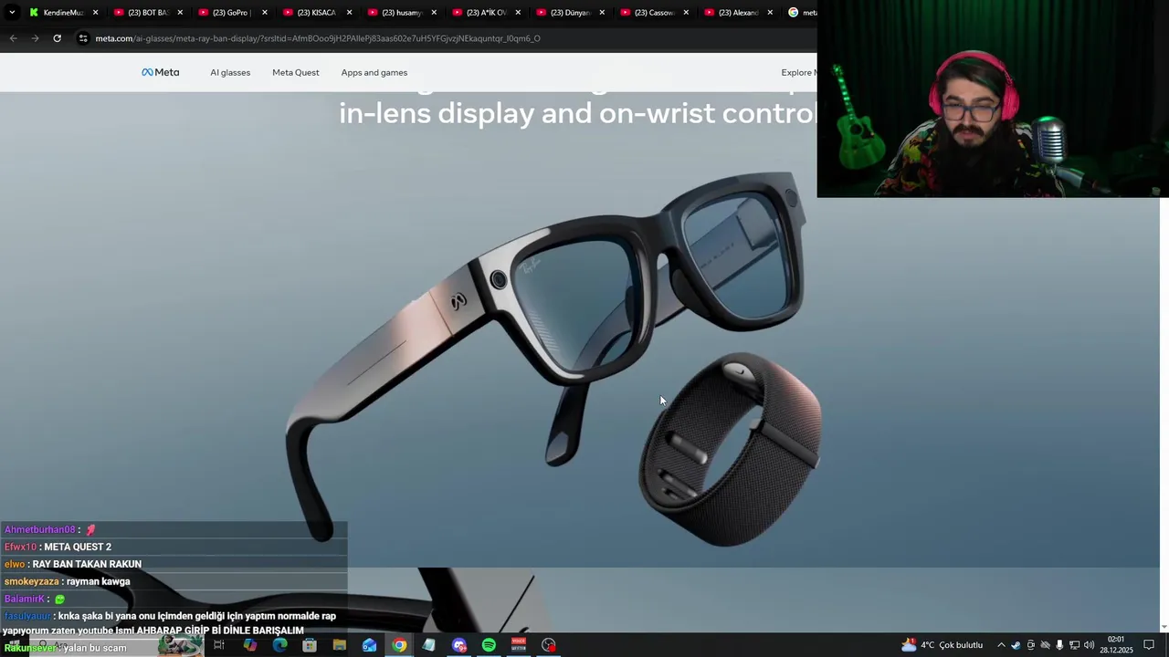Open the circular red app icon in the taskbar
Screen dimensions: 1169x657
549,645
